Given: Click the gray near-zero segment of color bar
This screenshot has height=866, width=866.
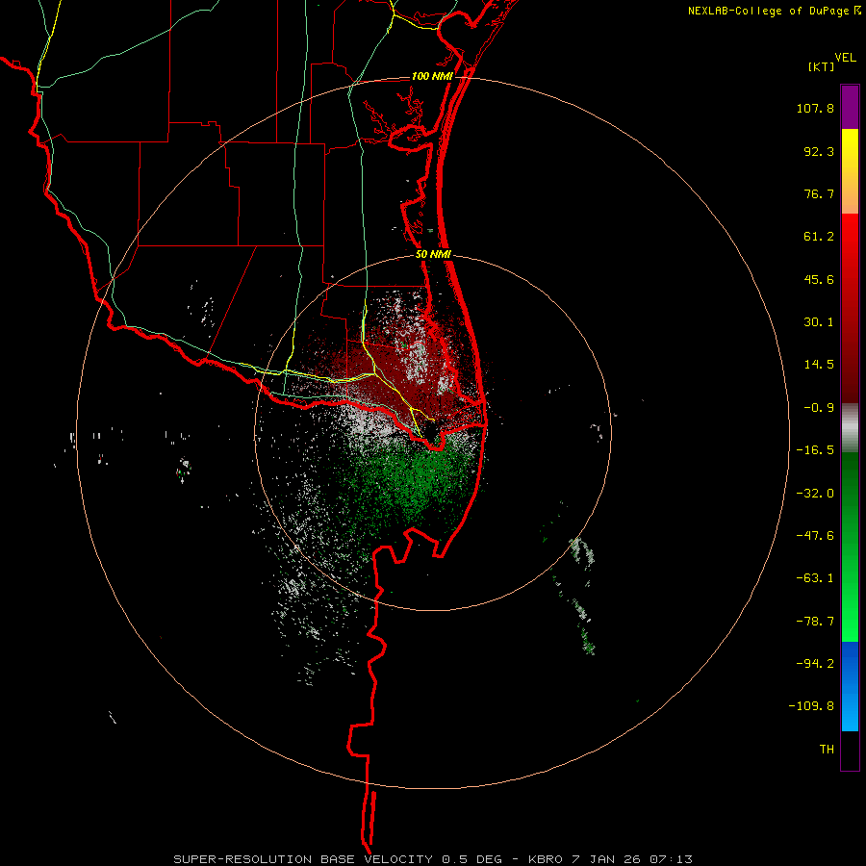Looking at the screenshot, I should coord(850,428).
